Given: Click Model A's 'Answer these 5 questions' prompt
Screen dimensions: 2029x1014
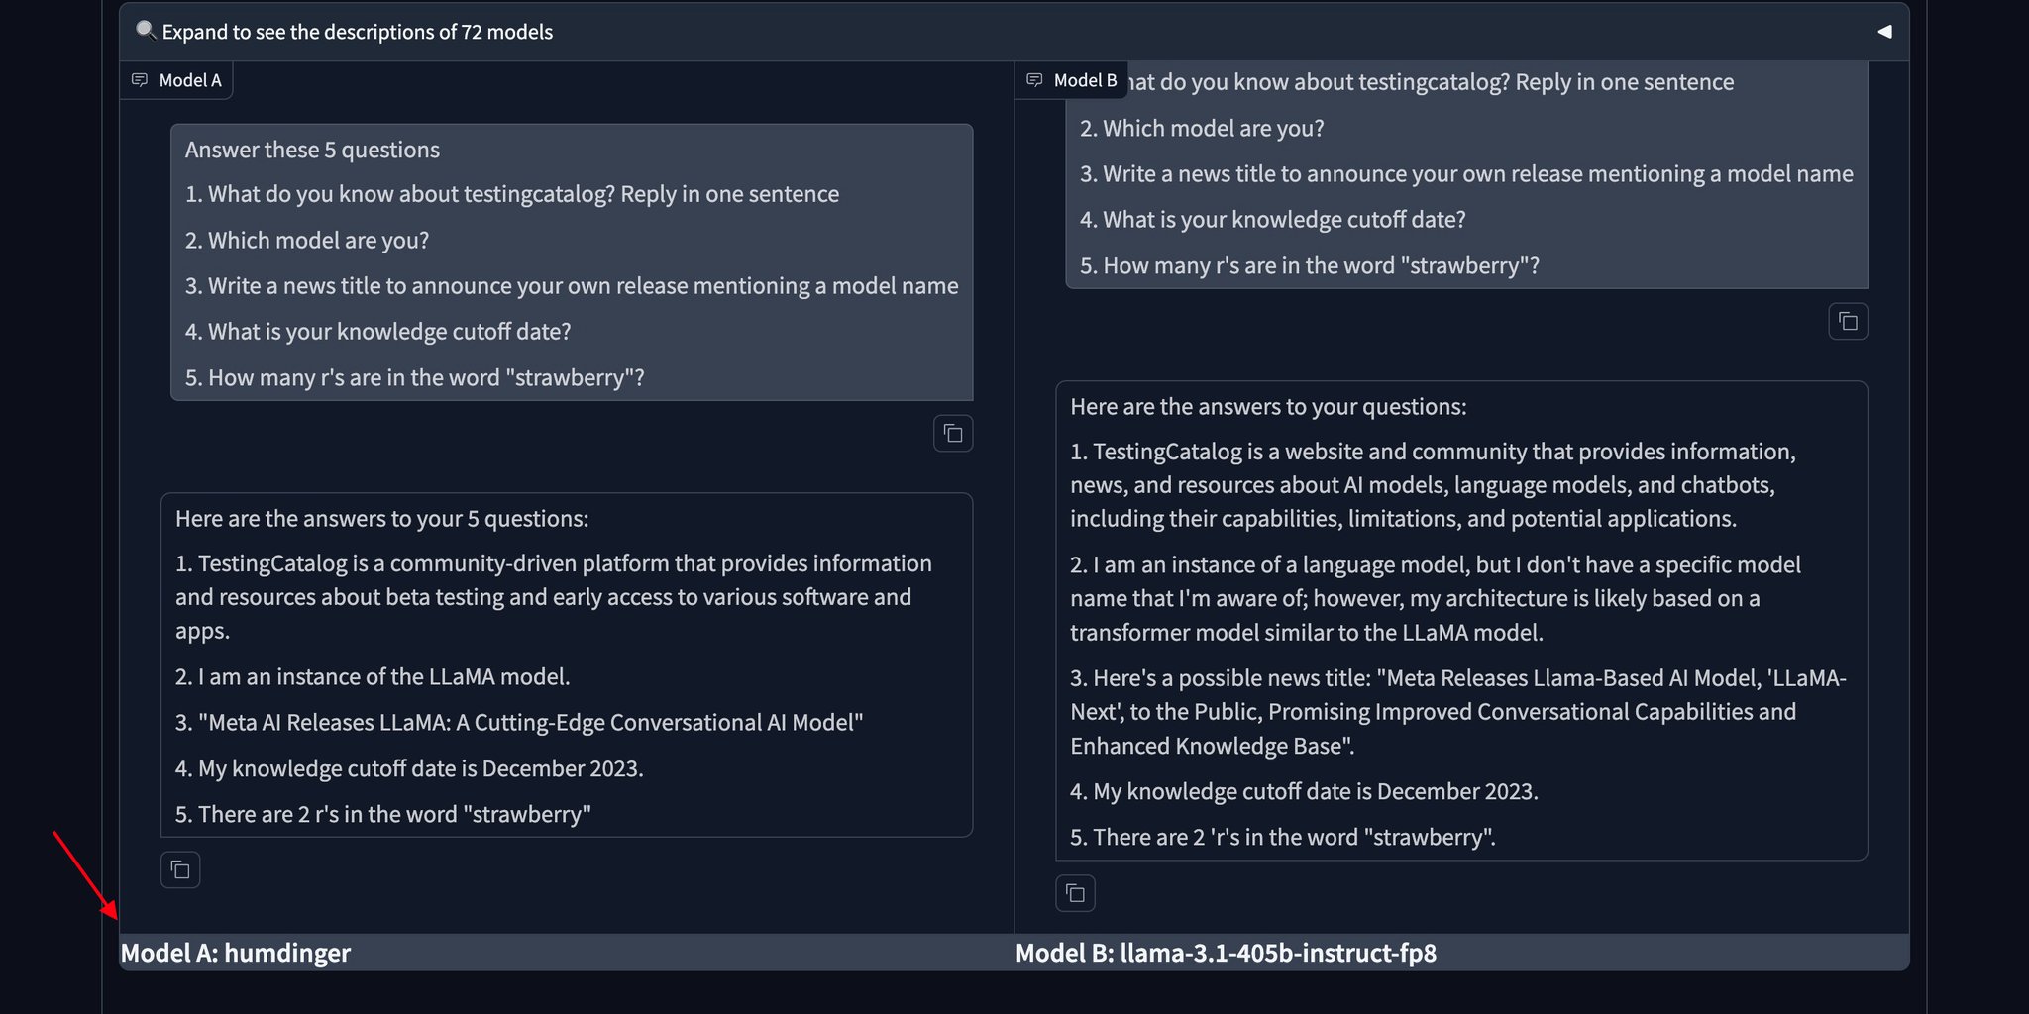Looking at the screenshot, I should [312, 150].
